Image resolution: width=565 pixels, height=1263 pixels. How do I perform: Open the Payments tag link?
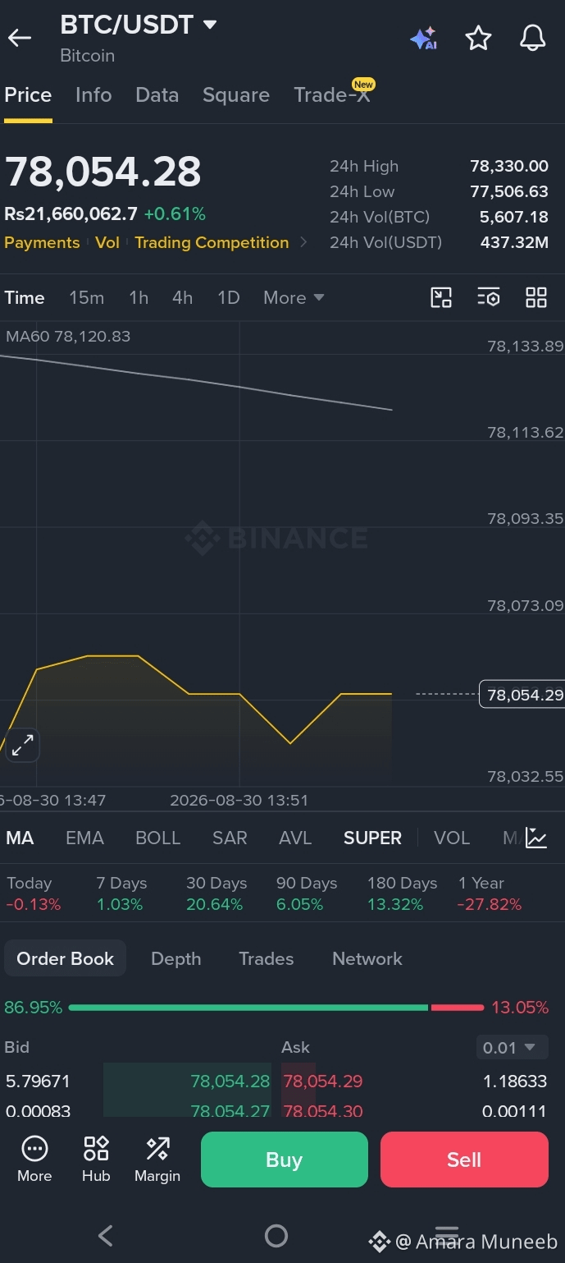42,242
